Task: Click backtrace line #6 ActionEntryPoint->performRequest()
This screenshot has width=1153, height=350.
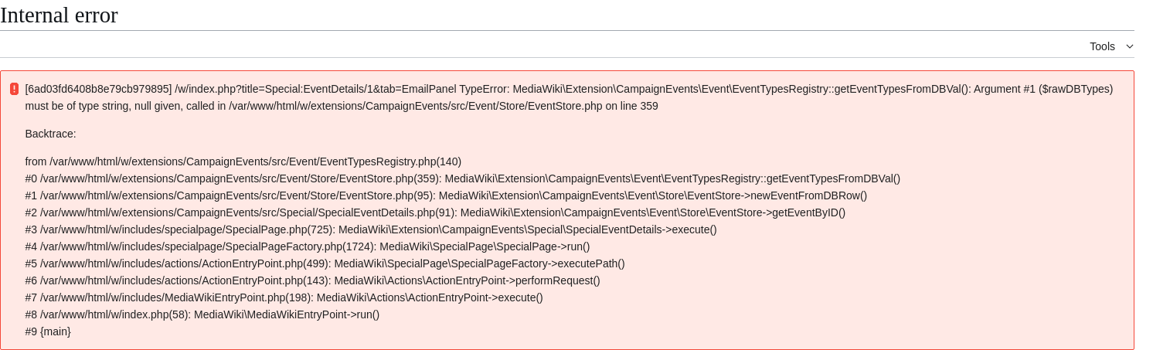Action: click(x=312, y=280)
